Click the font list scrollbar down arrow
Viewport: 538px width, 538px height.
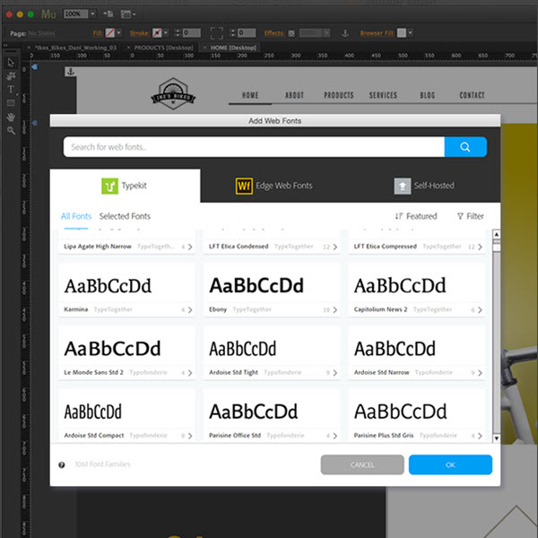(496, 438)
